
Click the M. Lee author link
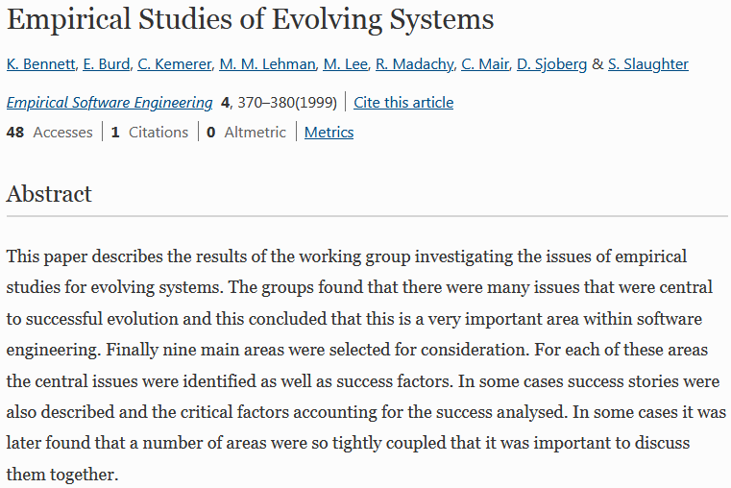[x=345, y=64]
